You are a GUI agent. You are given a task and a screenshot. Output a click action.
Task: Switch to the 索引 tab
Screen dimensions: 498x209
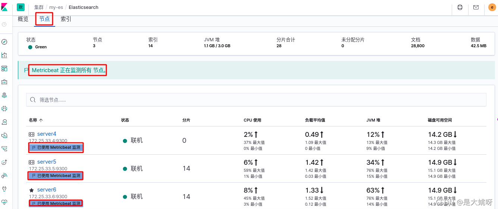pos(66,19)
